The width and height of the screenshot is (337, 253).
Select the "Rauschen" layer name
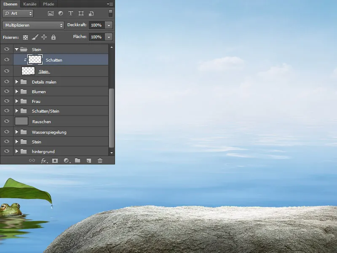click(x=41, y=121)
